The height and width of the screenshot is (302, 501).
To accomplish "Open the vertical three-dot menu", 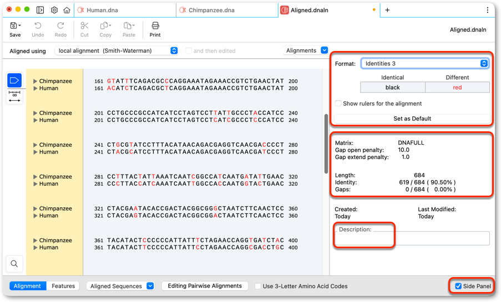I will pos(487,10).
